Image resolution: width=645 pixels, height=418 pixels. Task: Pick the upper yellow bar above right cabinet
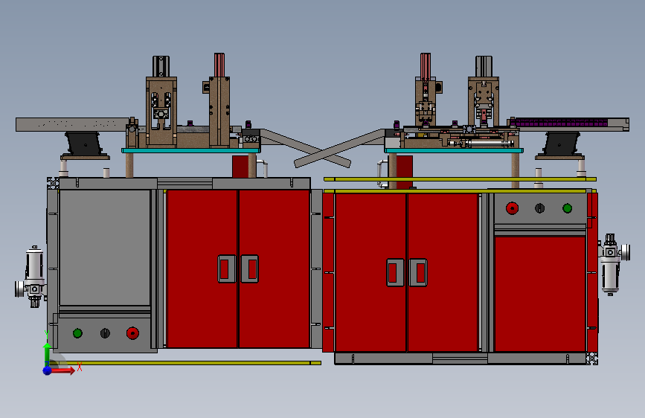point(460,179)
